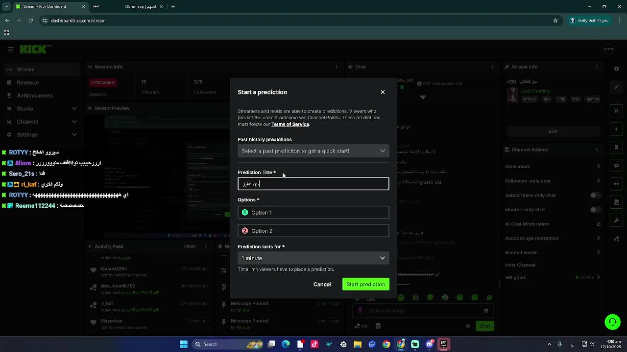Click the pencil edit icon in right strip
627x352 pixels.
(617, 88)
